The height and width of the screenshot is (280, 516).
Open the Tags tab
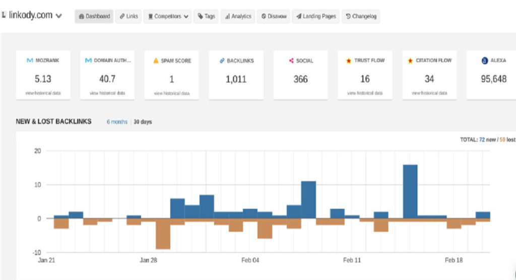206,16
